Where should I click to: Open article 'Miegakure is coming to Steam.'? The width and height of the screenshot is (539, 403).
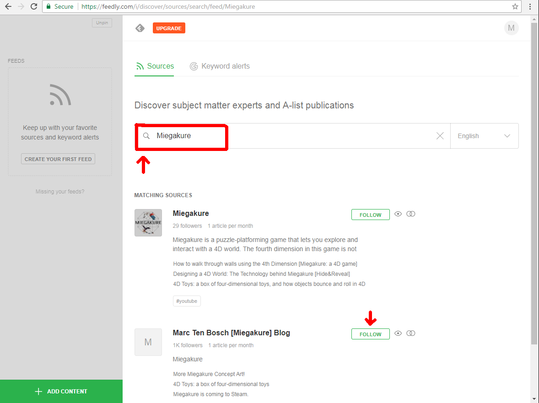pyautogui.click(x=211, y=394)
